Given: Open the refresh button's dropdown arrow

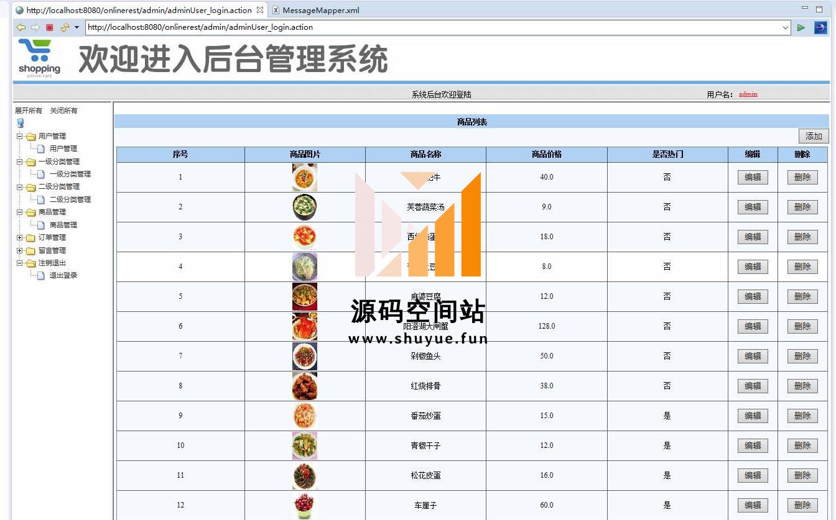Looking at the screenshot, I should pos(77,27).
